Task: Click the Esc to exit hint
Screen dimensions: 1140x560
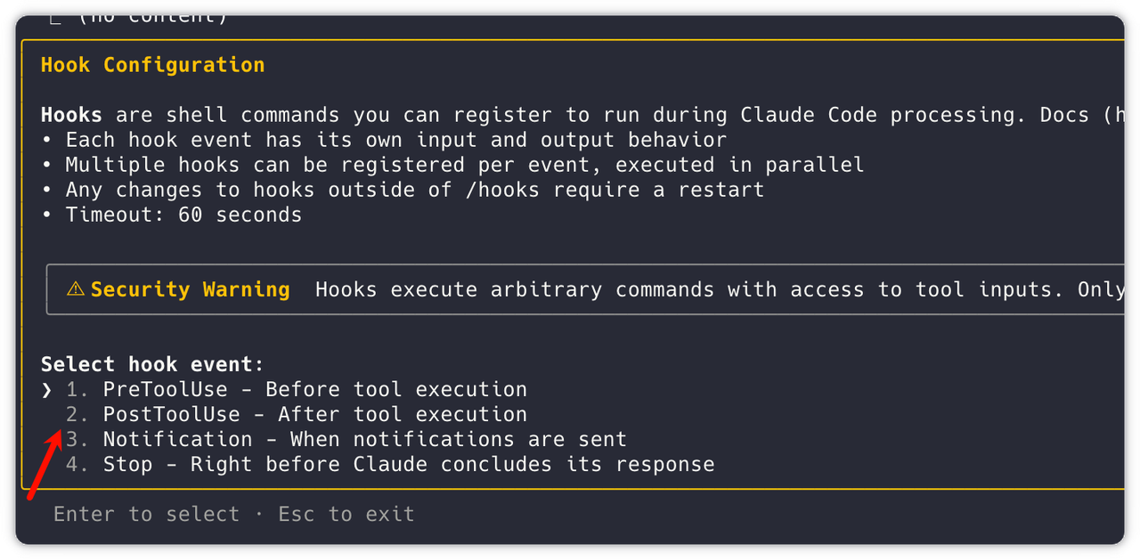Action: coord(346,515)
